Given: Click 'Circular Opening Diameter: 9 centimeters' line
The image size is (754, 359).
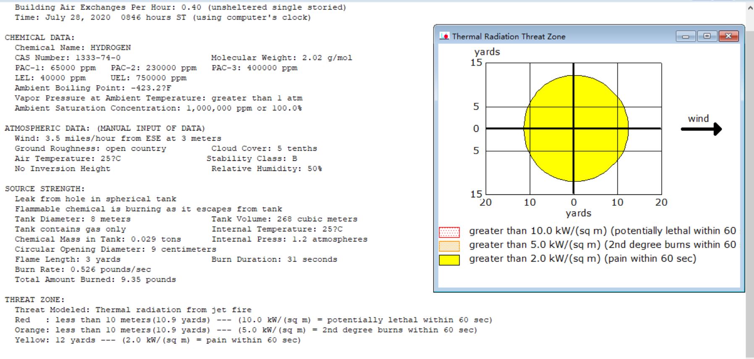Looking at the screenshot, I should pos(116,249).
